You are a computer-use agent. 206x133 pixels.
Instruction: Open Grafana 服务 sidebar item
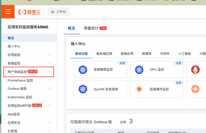pos(17,89)
